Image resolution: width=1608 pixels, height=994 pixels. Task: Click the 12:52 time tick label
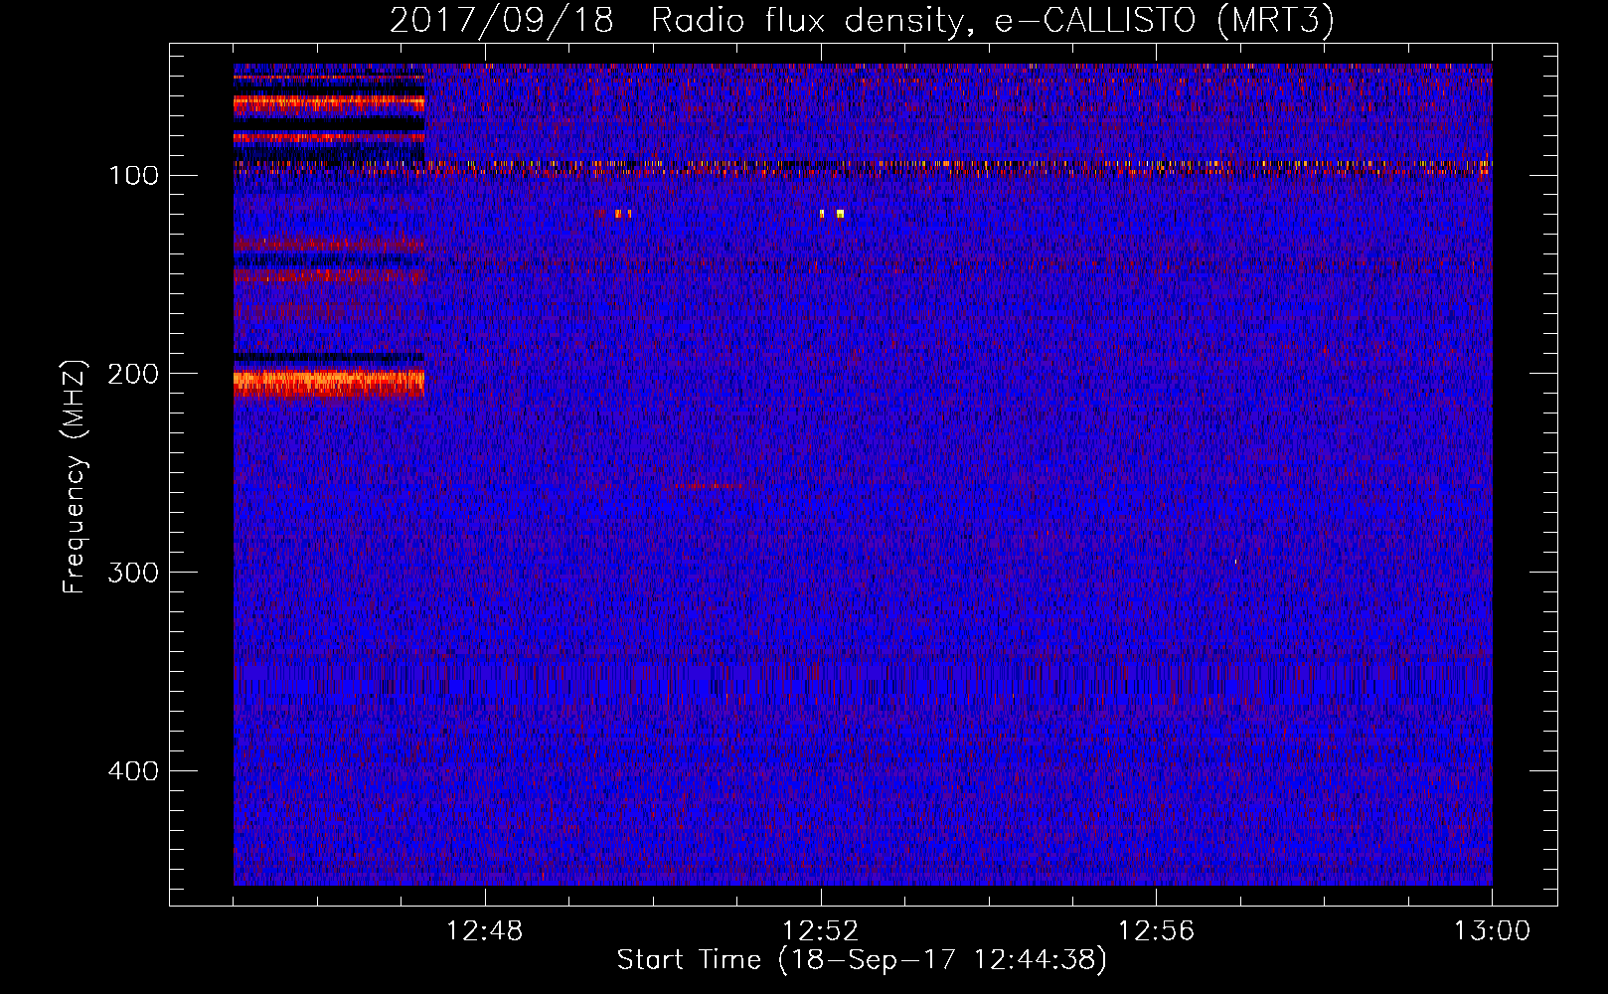click(820, 931)
